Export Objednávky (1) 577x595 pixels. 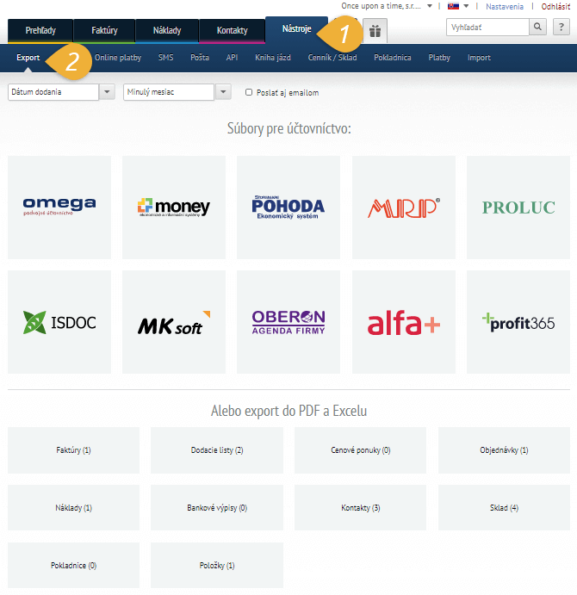pyautogui.click(x=504, y=450)
